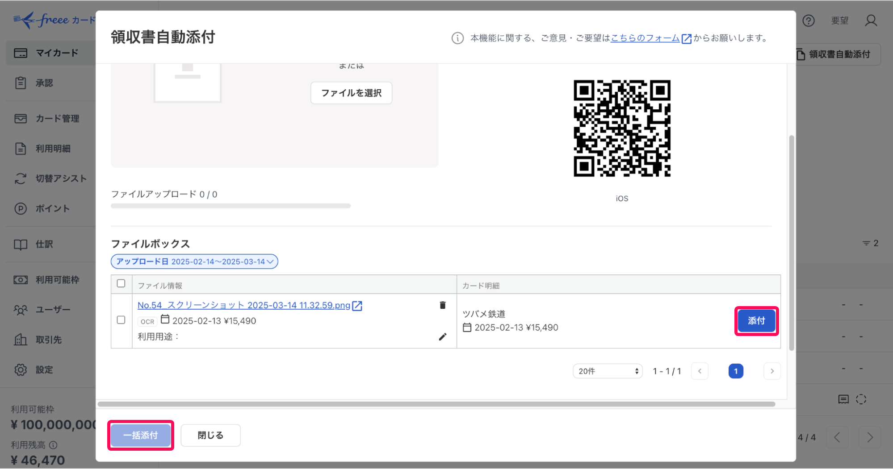Click 領収書自動添付 button in background page
Image resolution: width=893 pixels, height=469 pixels.
coord(839,54)
